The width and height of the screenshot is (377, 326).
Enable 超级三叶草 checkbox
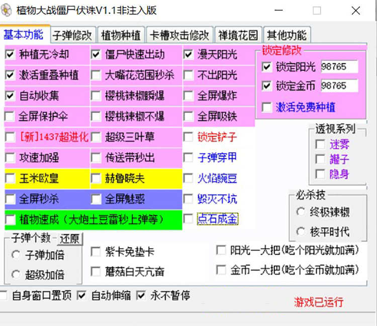point(96,137)
